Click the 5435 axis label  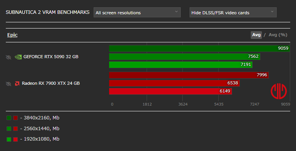[219, 104]
